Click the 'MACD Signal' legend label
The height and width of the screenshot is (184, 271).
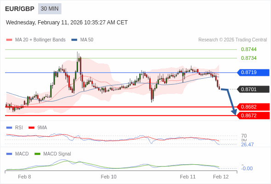(x=57, y=154)
